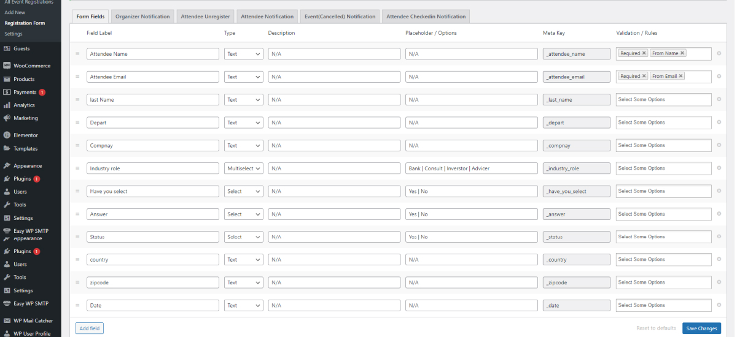Click the Marketing megaphone icon in the sidebar
The height and width of the screenshot is (337, 737).
point(7,118)
